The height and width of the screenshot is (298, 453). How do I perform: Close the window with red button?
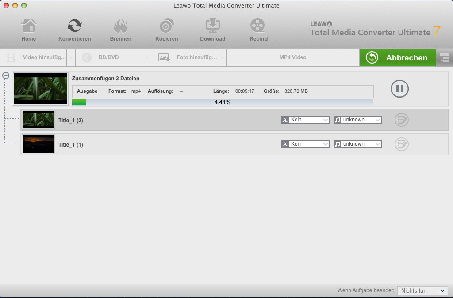[x=6, y=5]
